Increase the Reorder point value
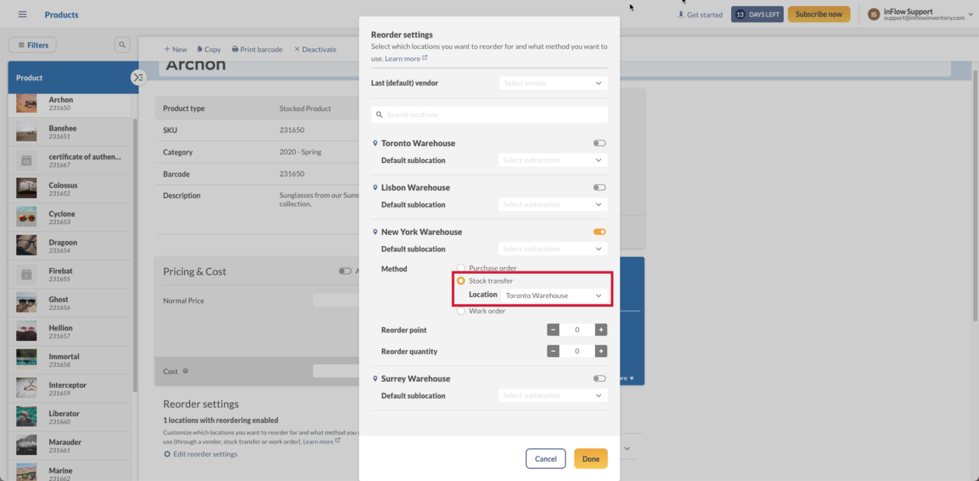This screenshot has width=979, height=481. [x=601, y=330]
